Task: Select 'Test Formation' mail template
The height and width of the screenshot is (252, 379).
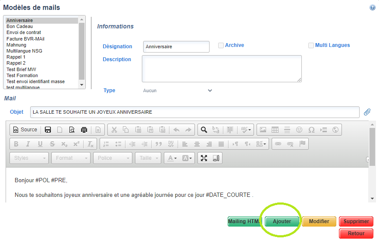Action: point(22,75)
